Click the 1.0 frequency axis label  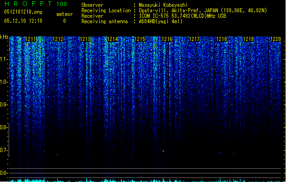point(4,82)
